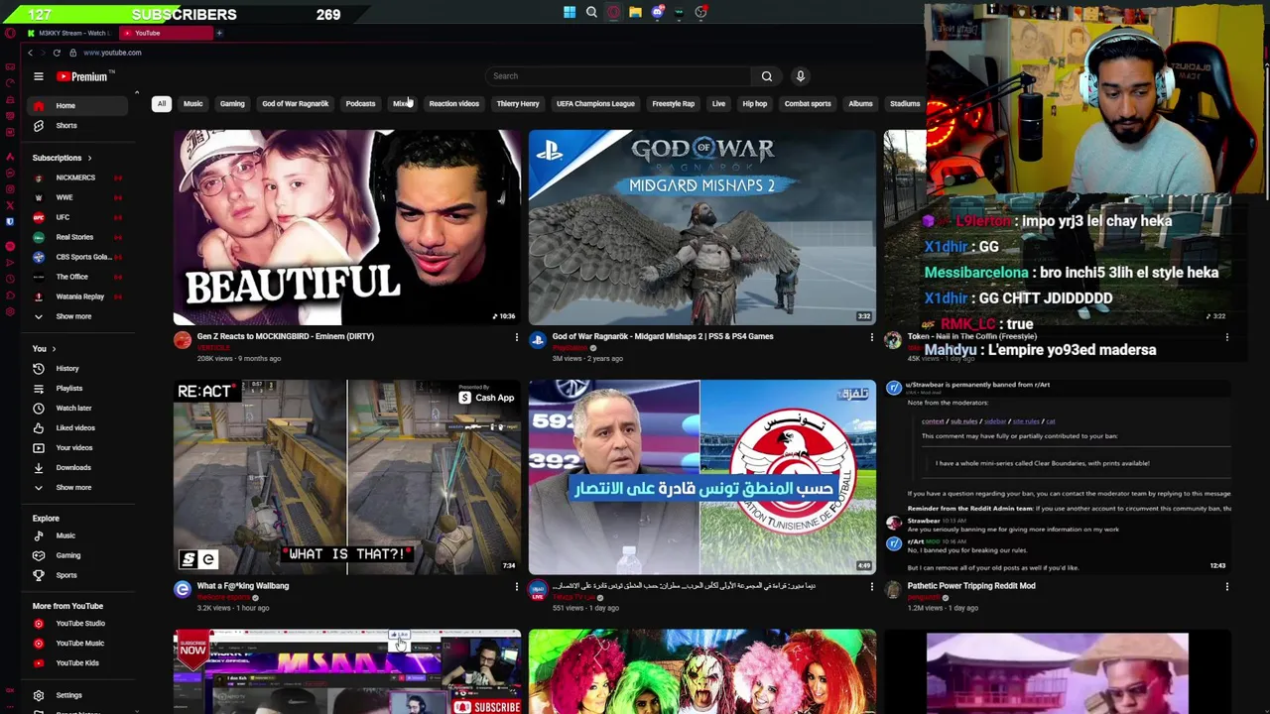
Task: Open Discord from the taskbar
Action: click(657, 13)
